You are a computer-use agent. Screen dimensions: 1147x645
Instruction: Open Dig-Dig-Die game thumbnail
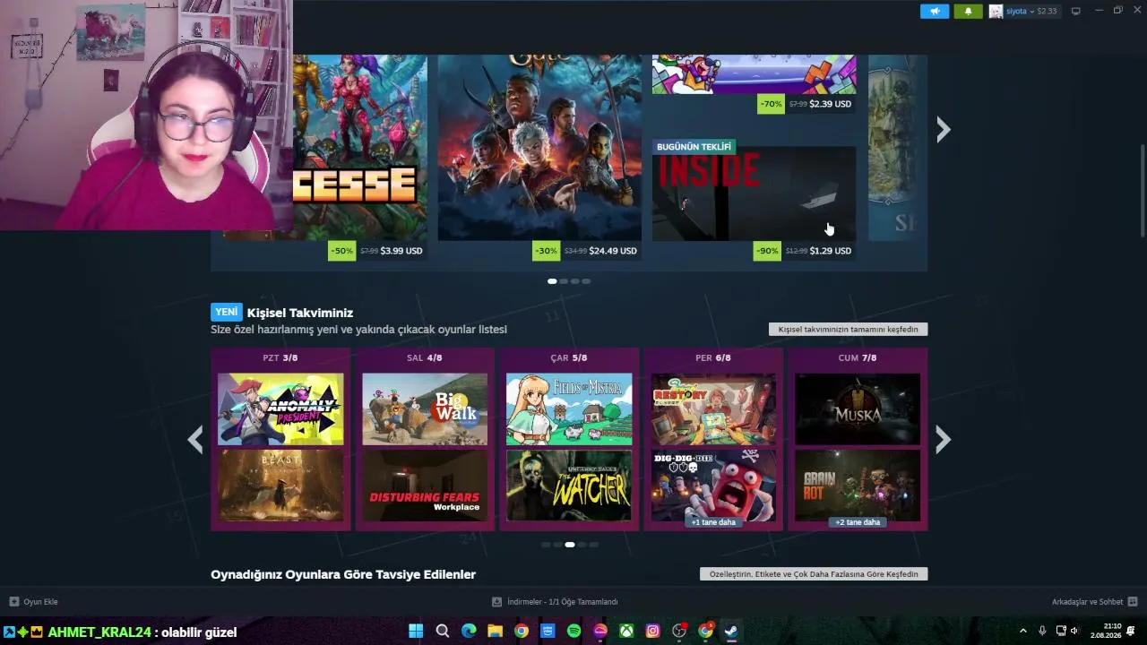(713, 486)
